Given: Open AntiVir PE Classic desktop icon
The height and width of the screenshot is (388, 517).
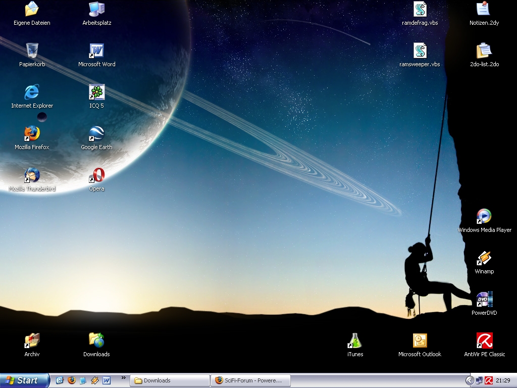Looking at the screenshot, I should pos(484,341).
